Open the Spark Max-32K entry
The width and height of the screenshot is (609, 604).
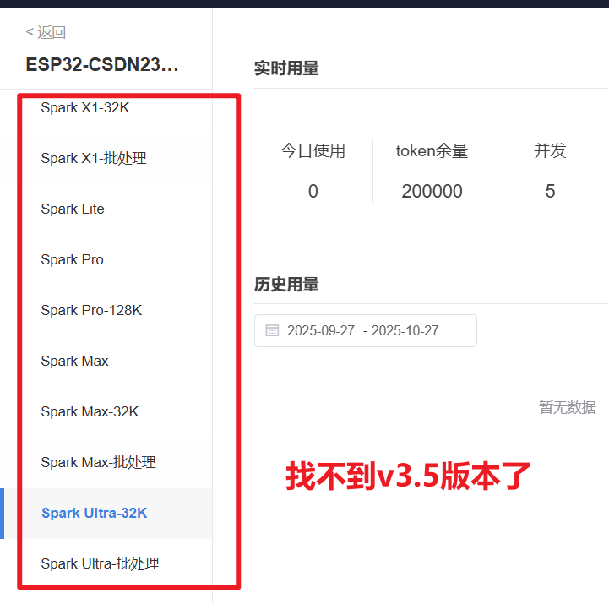pos(90,411)
